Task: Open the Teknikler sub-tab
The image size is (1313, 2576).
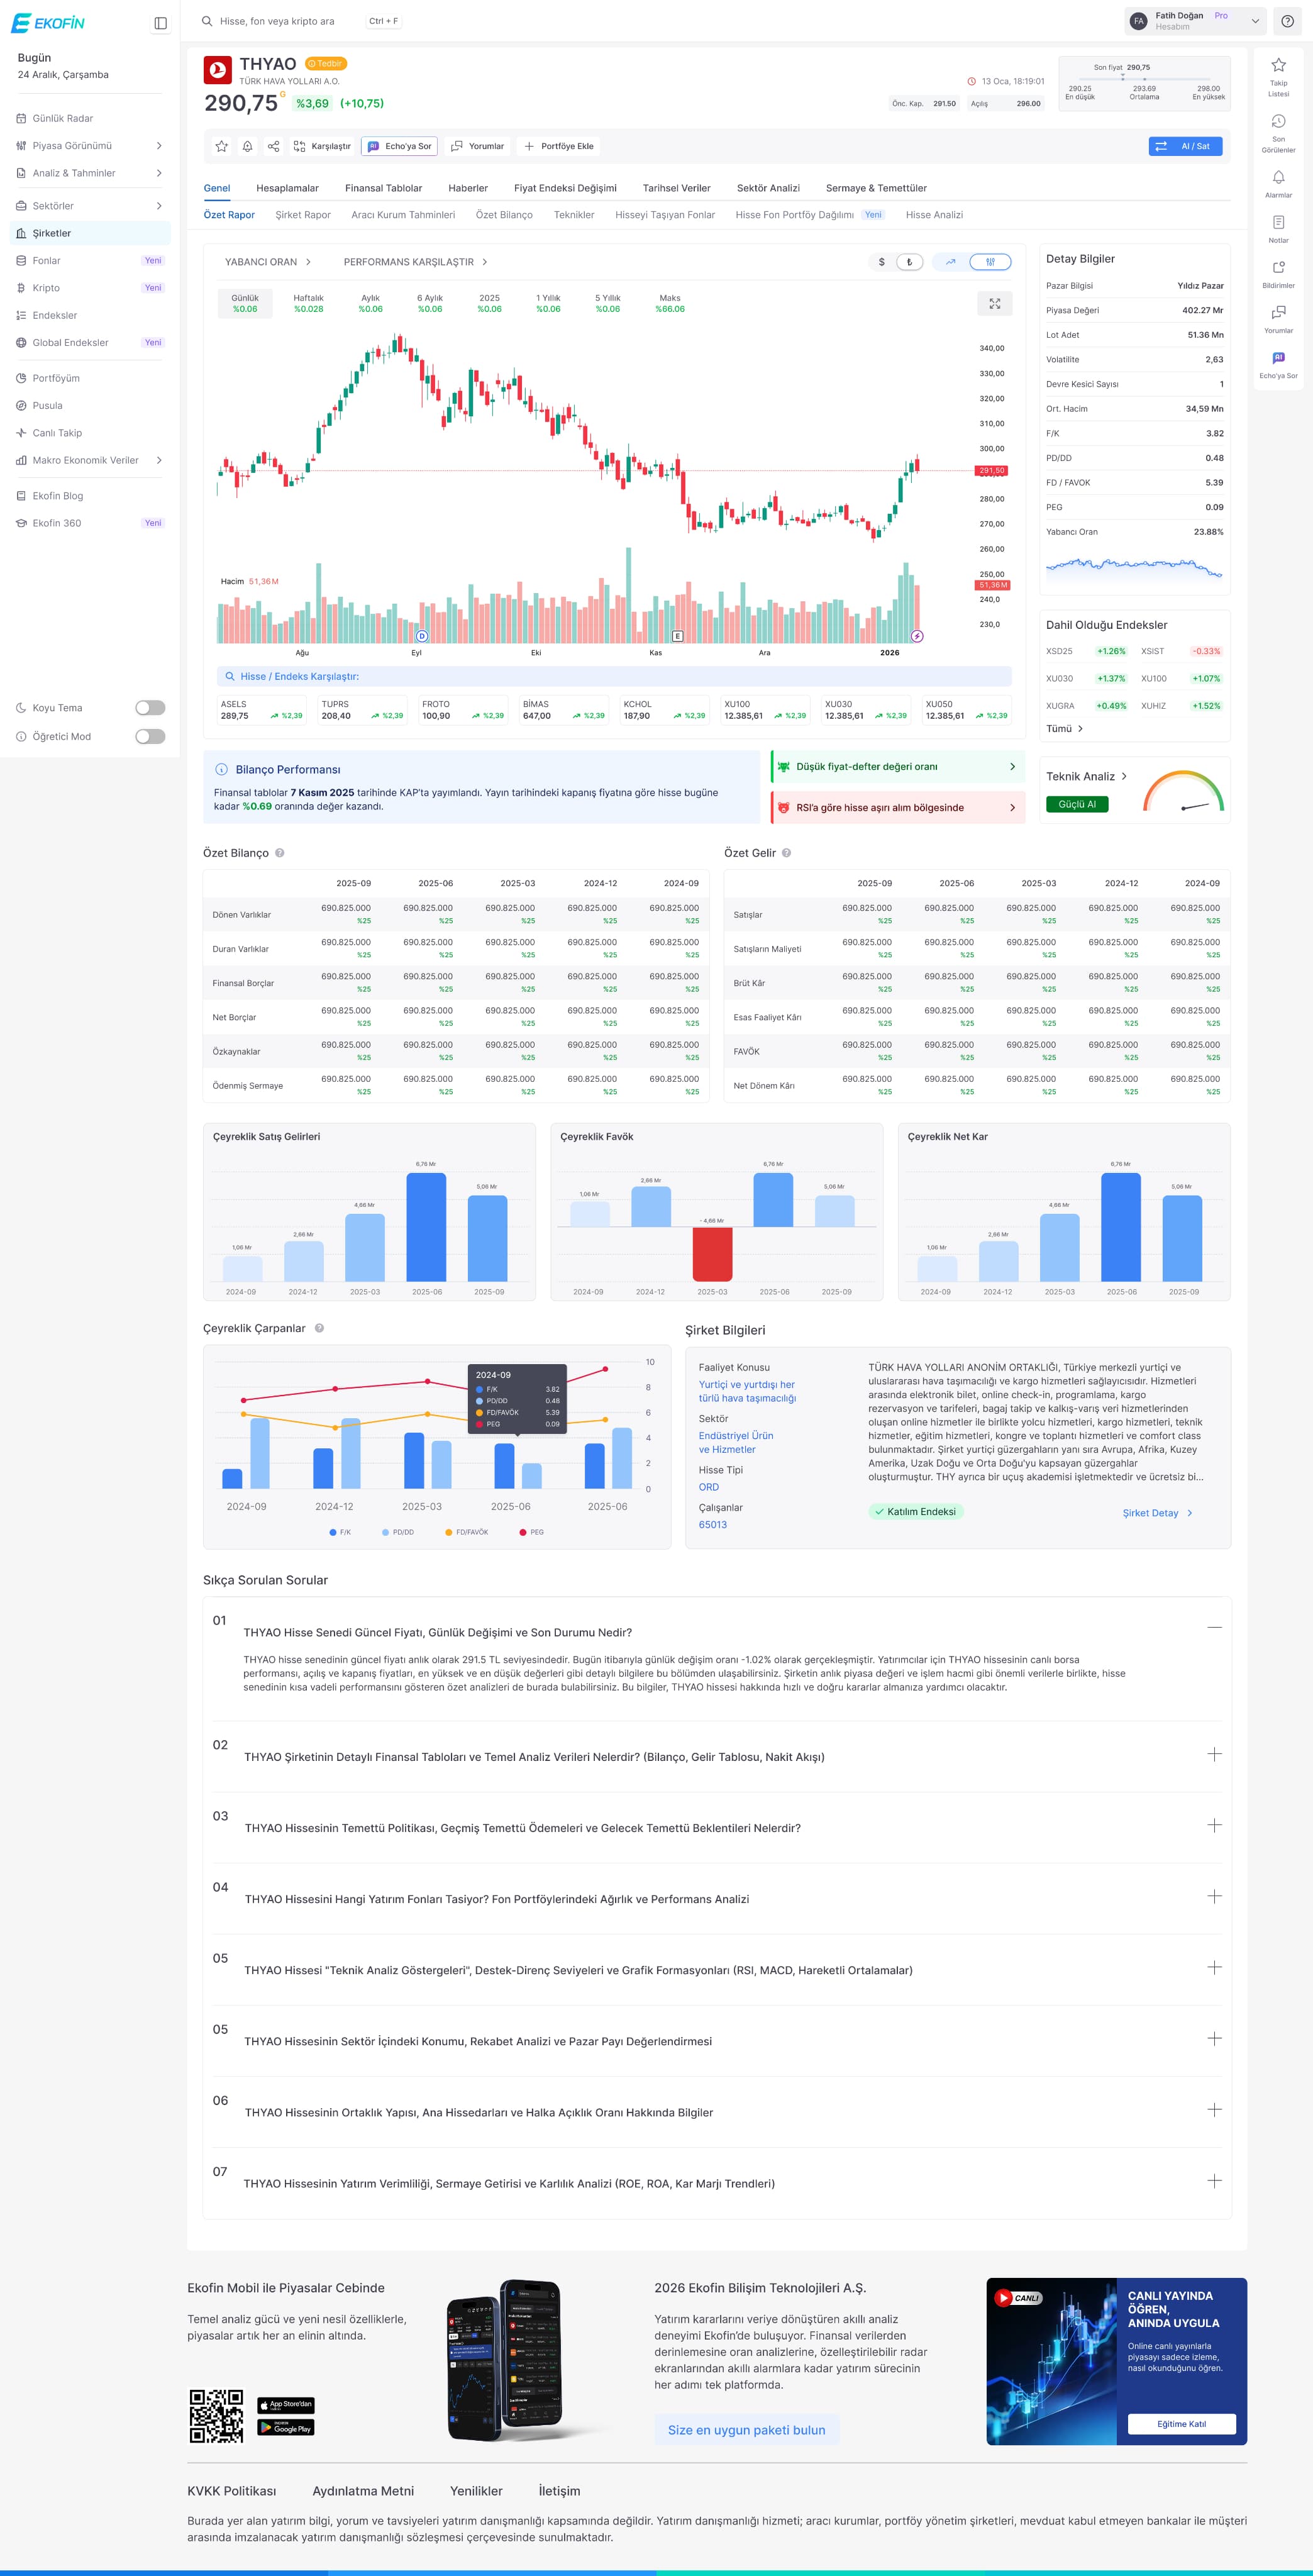Action: (x=574, y=215)
